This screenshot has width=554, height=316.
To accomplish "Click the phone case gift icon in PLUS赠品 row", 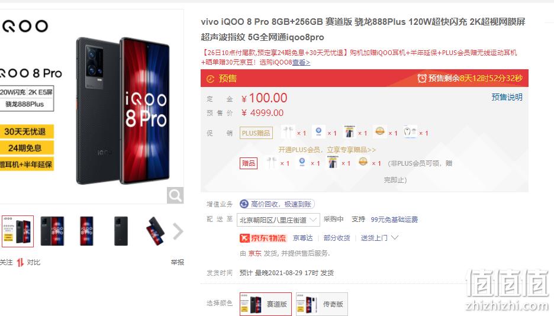I will click(349, 132).
